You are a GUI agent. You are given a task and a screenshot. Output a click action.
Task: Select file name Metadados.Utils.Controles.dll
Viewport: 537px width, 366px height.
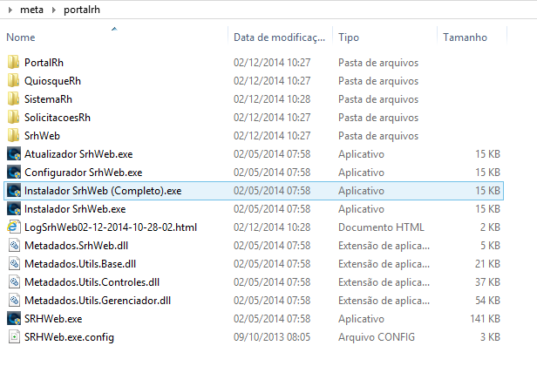[x=92, y=282]
